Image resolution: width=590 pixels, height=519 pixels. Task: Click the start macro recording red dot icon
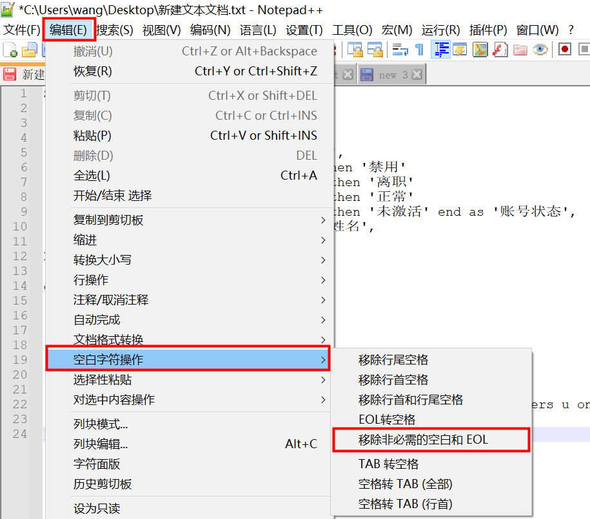(x=564, y=50)
